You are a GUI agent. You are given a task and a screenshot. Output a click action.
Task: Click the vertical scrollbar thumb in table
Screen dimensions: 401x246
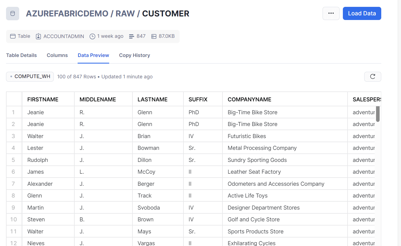(378, 114)
